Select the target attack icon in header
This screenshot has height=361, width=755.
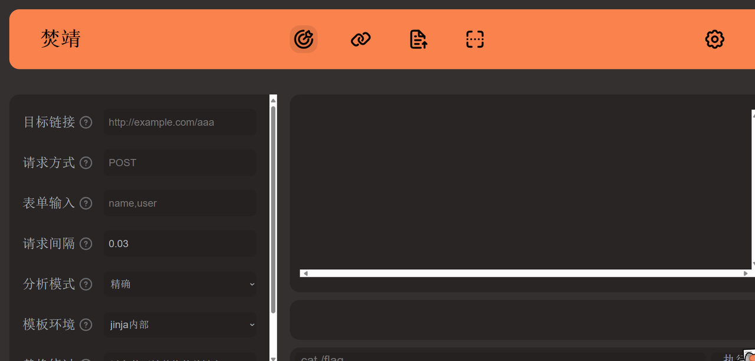(304, 39)
